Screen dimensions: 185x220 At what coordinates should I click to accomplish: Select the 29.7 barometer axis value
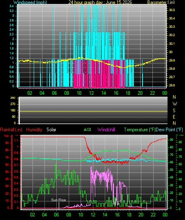[172, 77]
